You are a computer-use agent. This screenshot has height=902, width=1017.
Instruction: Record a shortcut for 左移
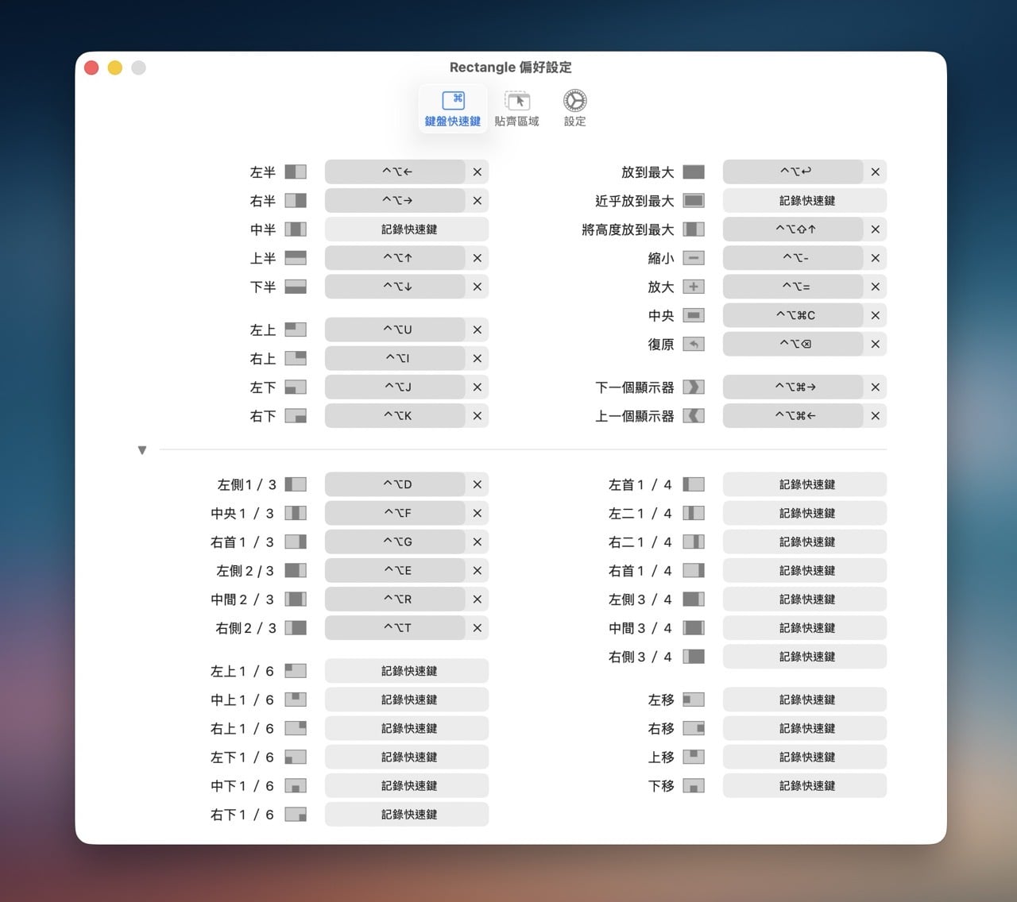click(805, 700)
